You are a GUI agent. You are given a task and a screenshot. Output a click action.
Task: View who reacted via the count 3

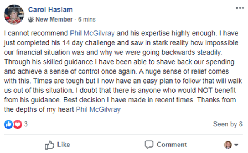tap(26, 124)
